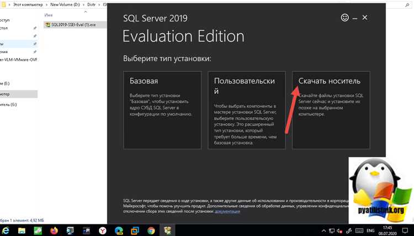Screen dimensions: 414x236
Task: Select SQL2019-SSEI-Eval (1).exe in Explorer
Action: (75, 24)
